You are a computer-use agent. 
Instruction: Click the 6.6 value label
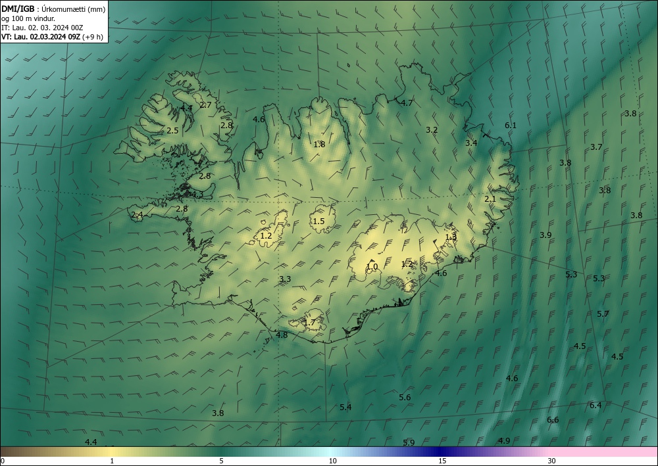pos(553,420)
